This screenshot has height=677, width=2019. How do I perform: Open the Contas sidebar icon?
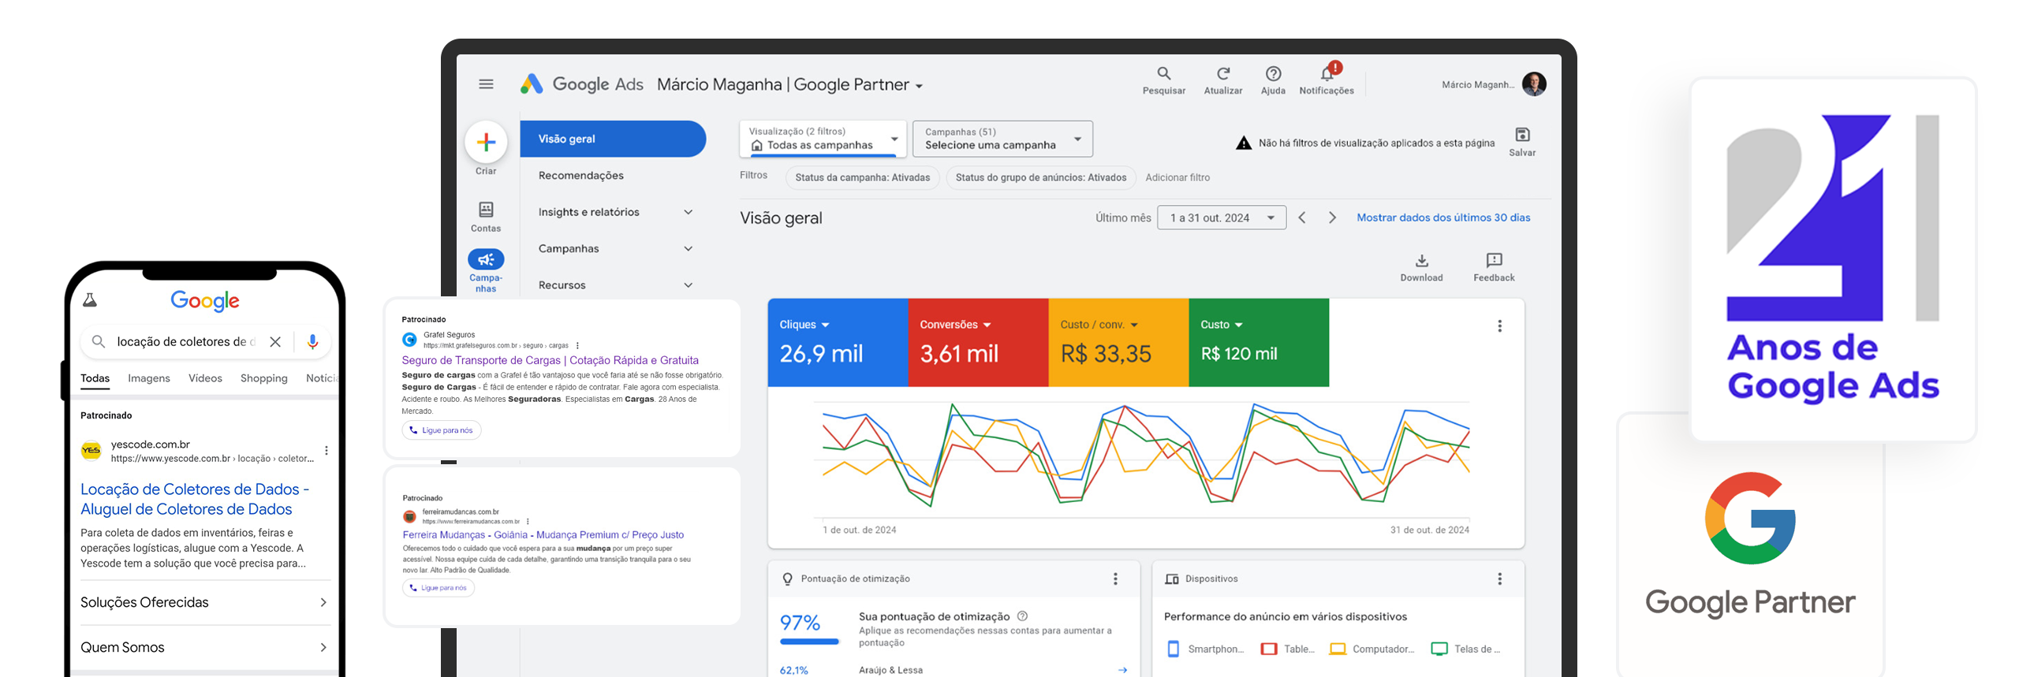(486, 210)
